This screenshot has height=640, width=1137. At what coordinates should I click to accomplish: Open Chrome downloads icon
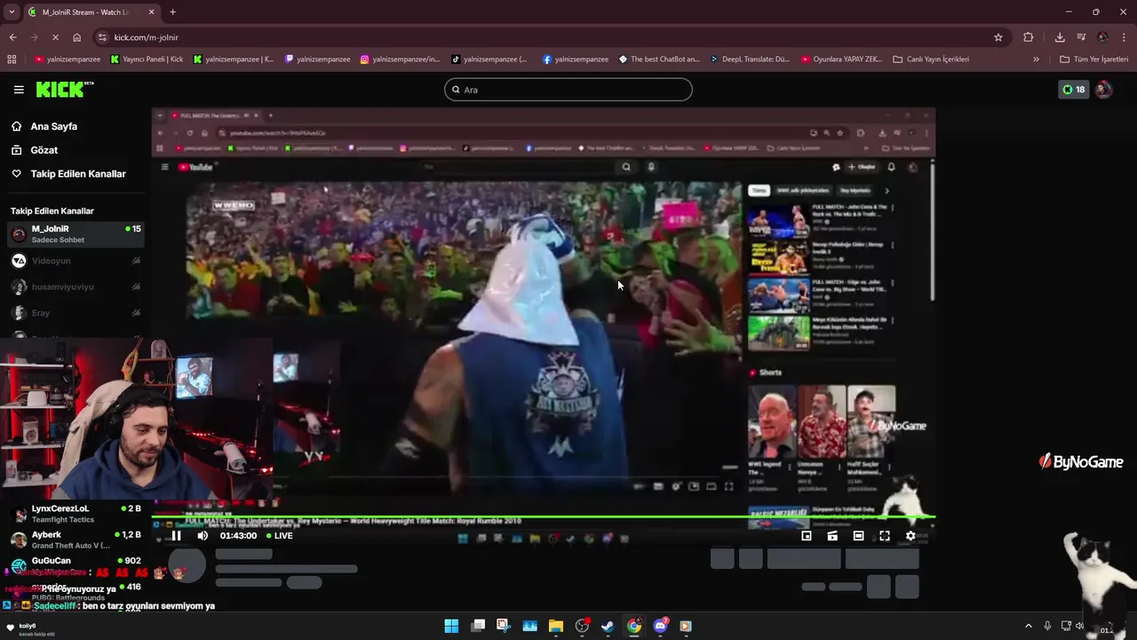click(1060, 37)
